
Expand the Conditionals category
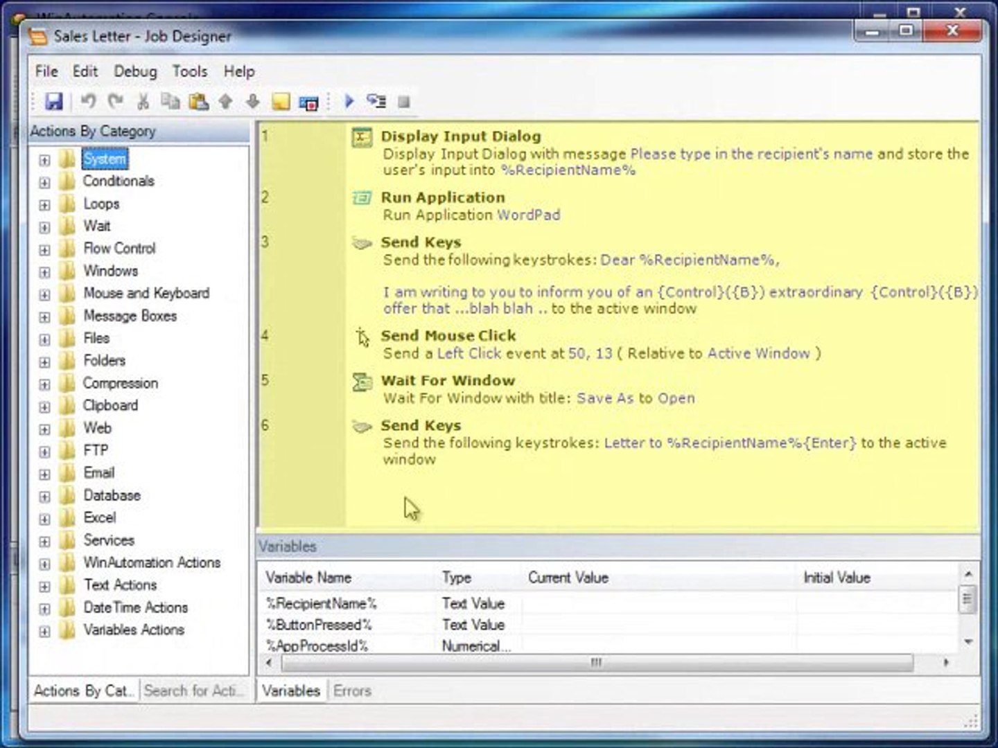44,183
